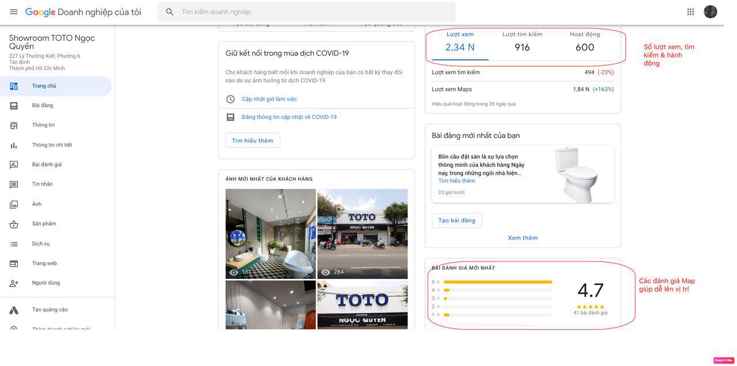Click the post icon beside Đăng thông tin cập nhật
The width and height of the screenshot is (737, 366).
[230, 117]
